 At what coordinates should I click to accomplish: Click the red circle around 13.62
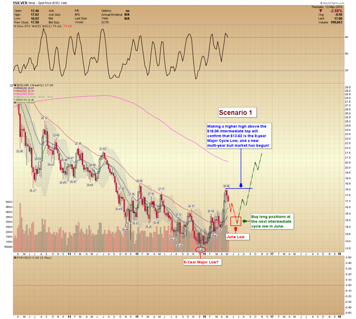(x=201, y=250)
